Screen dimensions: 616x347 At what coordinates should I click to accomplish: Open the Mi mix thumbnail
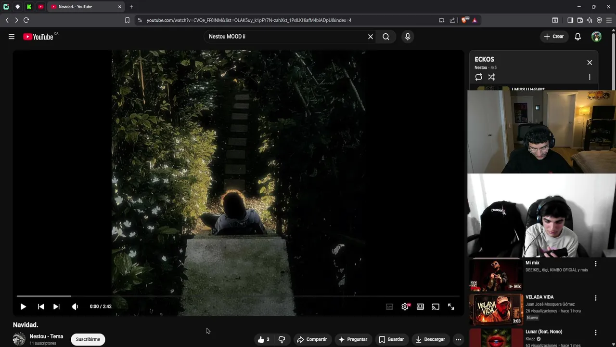[496, 275]
